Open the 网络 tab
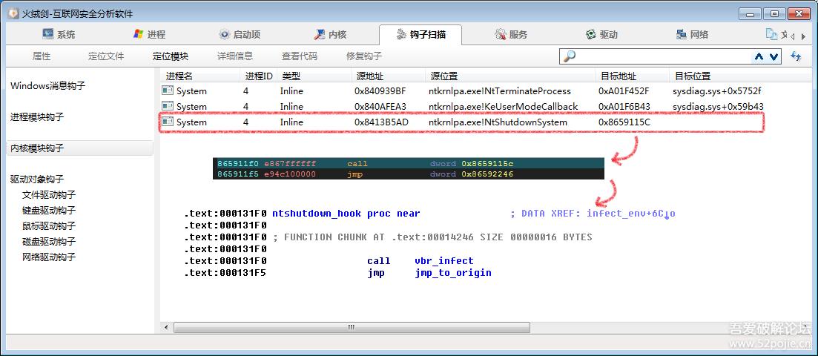The height and width of the screenshot is (356, 818). tap(692, 34)
